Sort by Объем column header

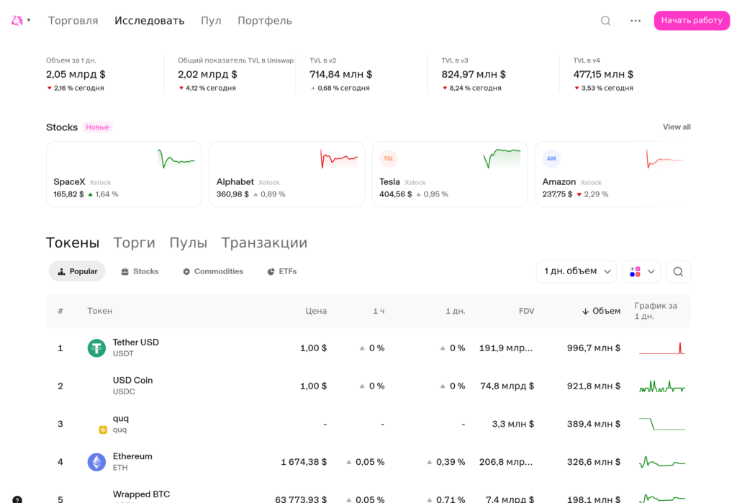[601, 311]
